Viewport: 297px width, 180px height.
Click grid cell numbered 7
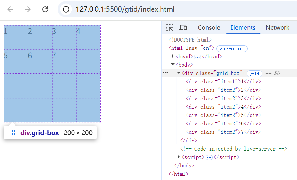pos(64,61)
